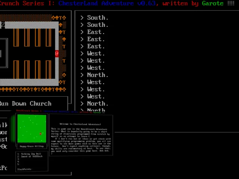239x179 pixels.
Task: Click the slashed door tile on church wall
Action: [x=3, y=25]
